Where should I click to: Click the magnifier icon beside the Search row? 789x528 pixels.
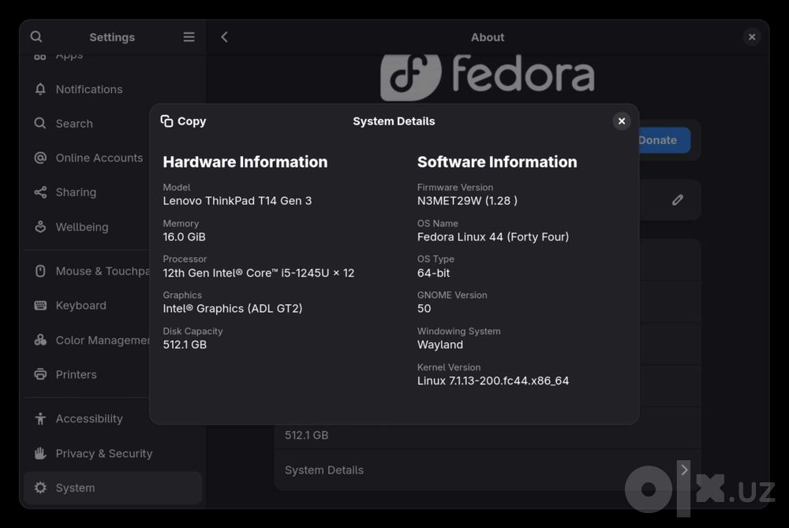pos(40,123)
